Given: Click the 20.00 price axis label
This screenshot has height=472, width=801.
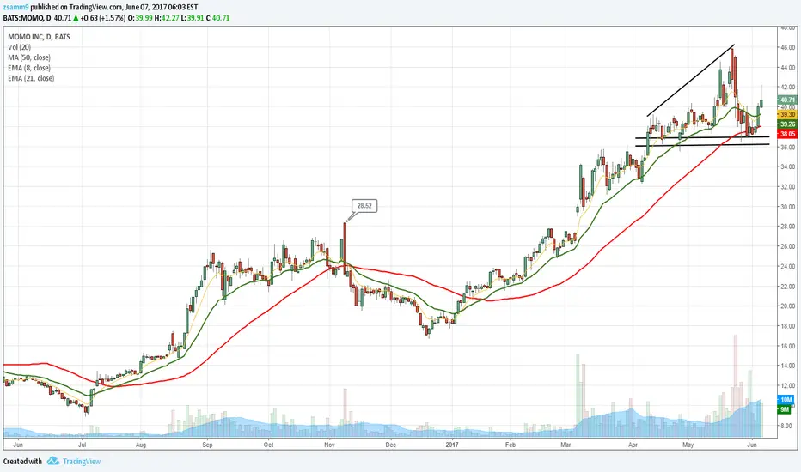Looking at the screenshot, I should coord(787,306).
